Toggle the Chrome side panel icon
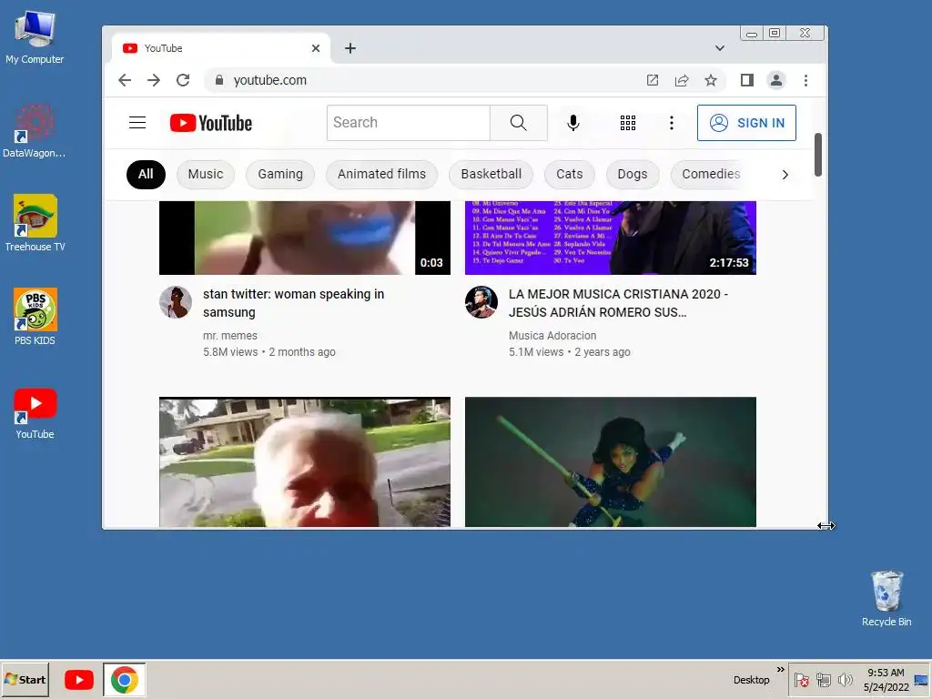Viewport: 932px width, 699px height. click(747, 80)
